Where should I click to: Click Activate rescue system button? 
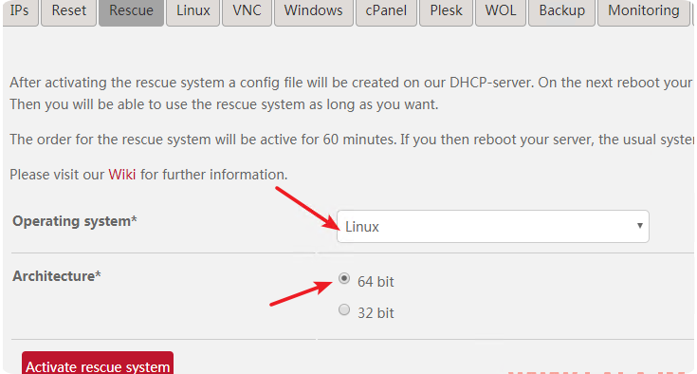(x=98, y=364)
